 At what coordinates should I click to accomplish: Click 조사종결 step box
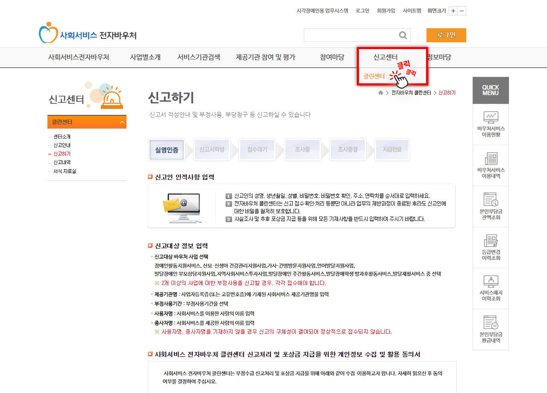[x=348, y=150]
